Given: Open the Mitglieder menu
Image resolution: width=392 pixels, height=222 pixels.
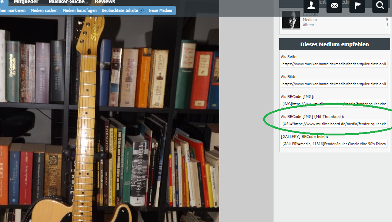Looking at the screenshot, I should pyautogui.click(x=26, y=2).
